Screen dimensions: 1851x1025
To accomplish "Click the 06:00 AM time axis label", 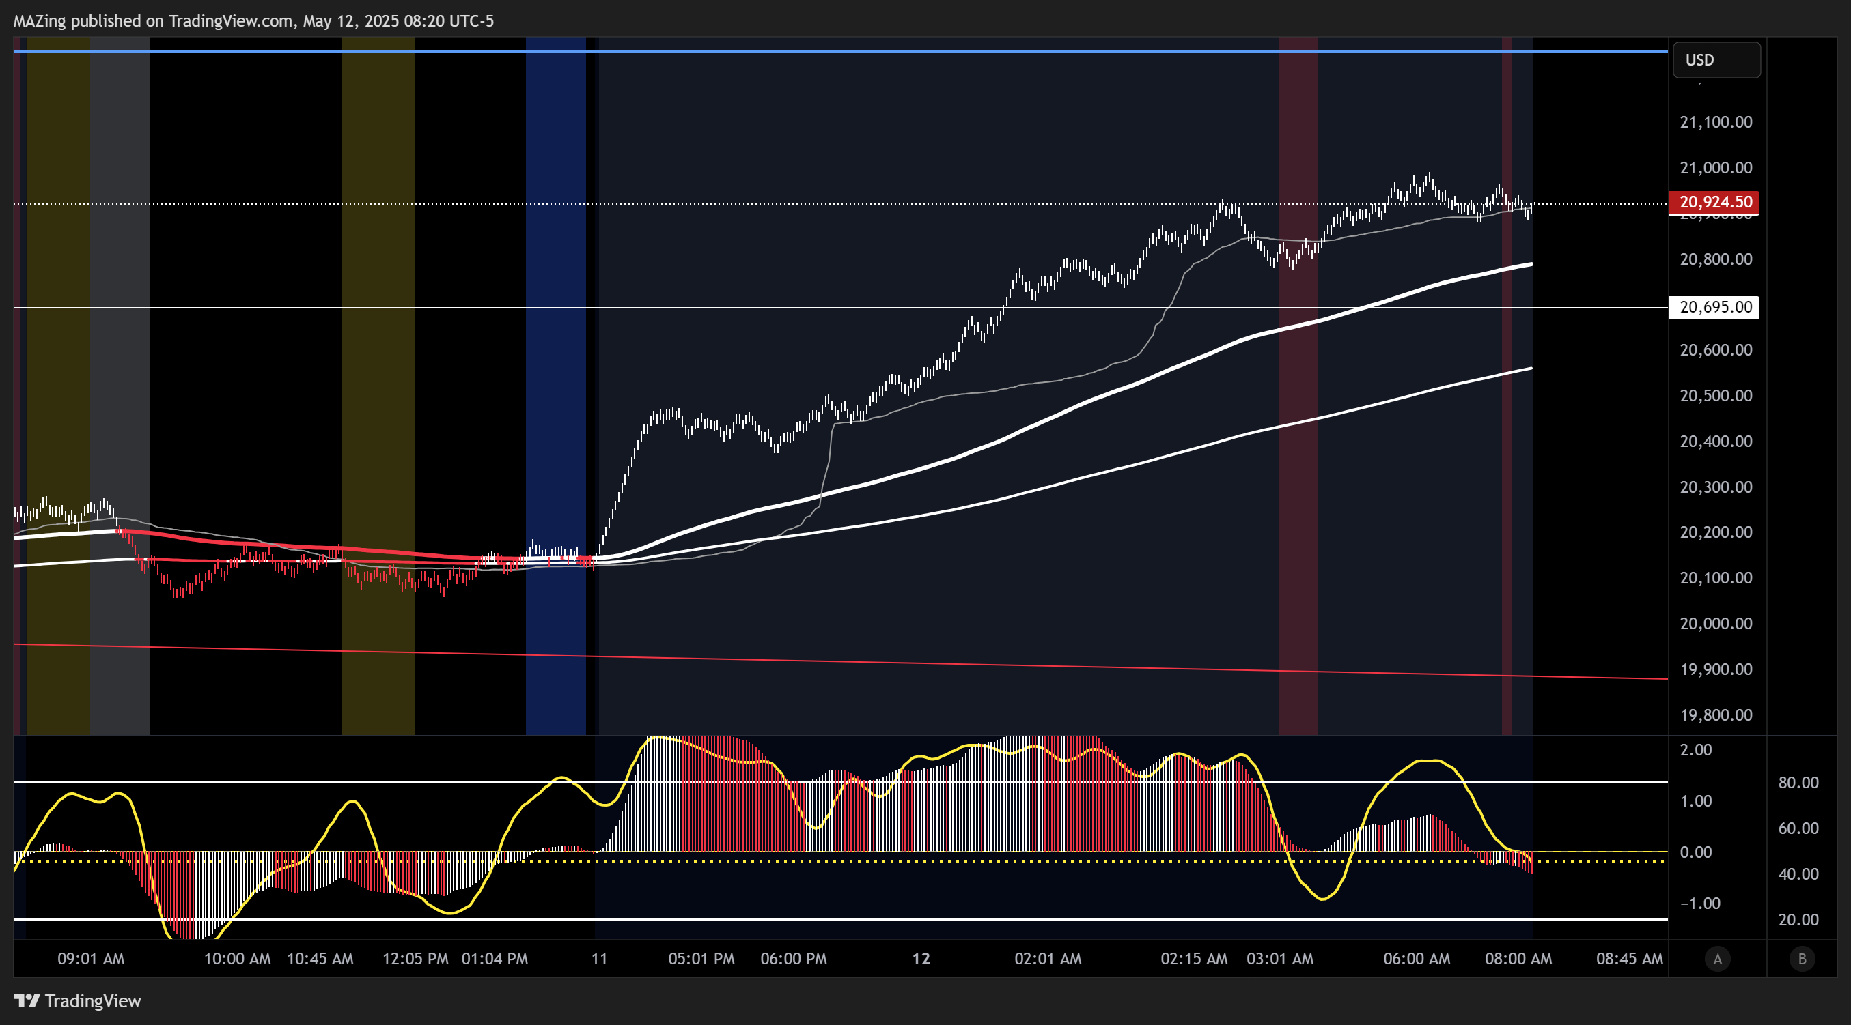I will click(1417, 959).
